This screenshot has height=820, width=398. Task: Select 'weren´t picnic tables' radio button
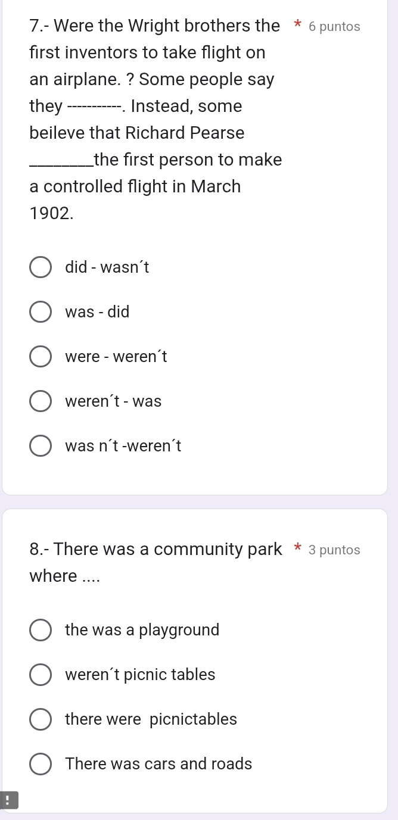[x=41, y=675]
